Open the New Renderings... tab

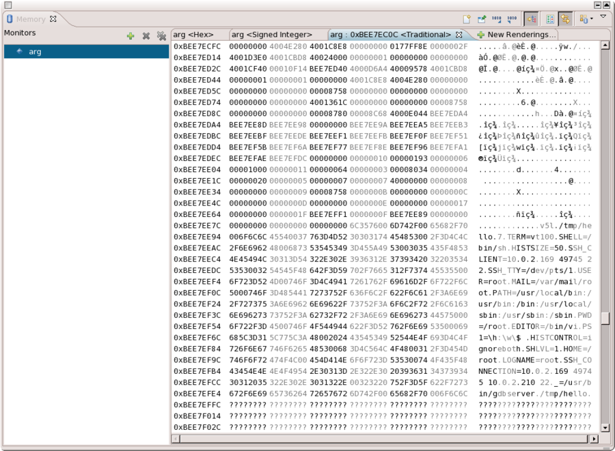coord(519,34)
